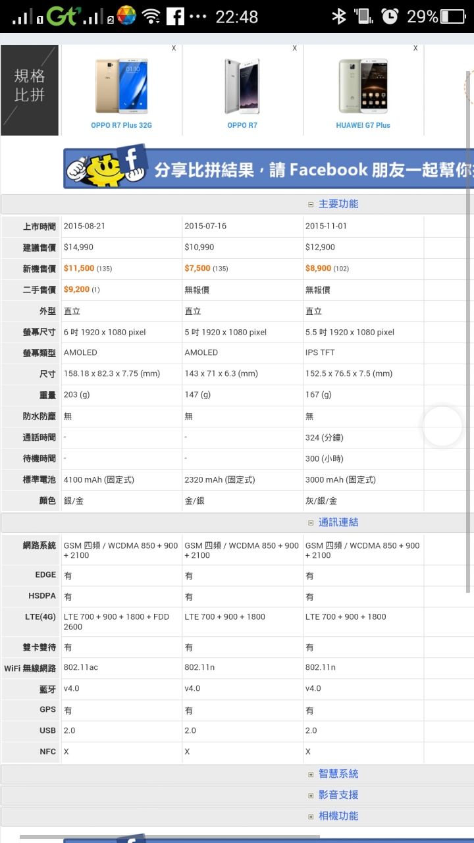Tap the three-dots notification overflow icon
474x843 pixels.
[x=197, y=16]
